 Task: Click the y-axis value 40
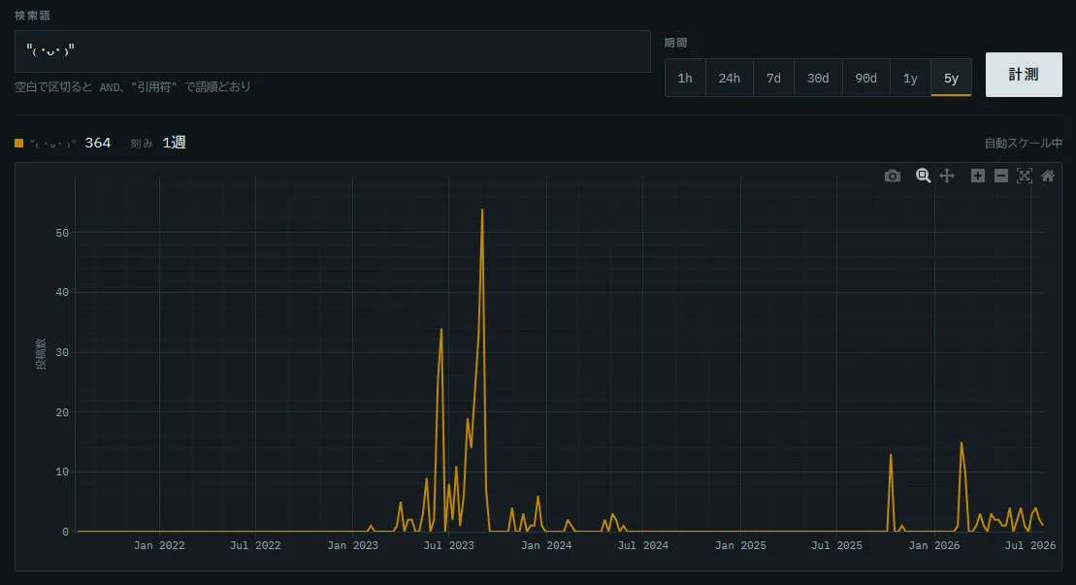click(x=62, y=292)
